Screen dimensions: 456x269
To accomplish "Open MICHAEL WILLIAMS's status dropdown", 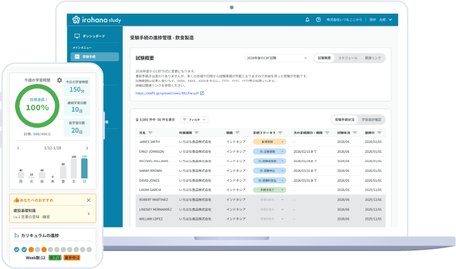I will pos(270,161).
